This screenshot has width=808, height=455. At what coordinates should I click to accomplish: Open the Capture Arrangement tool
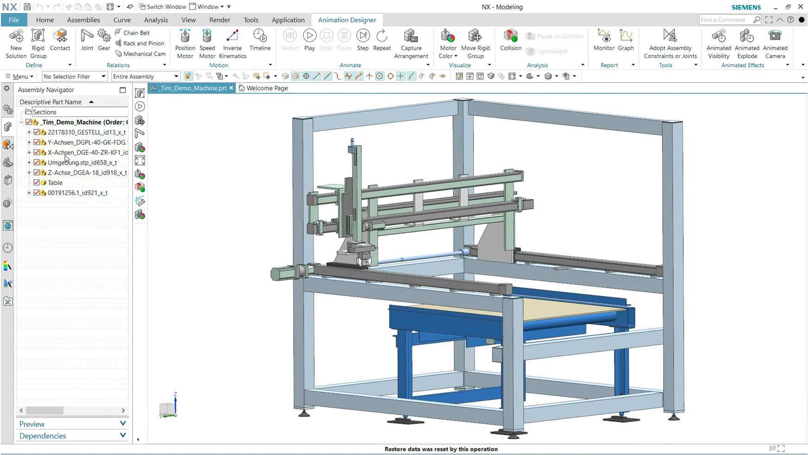point(411,42)
